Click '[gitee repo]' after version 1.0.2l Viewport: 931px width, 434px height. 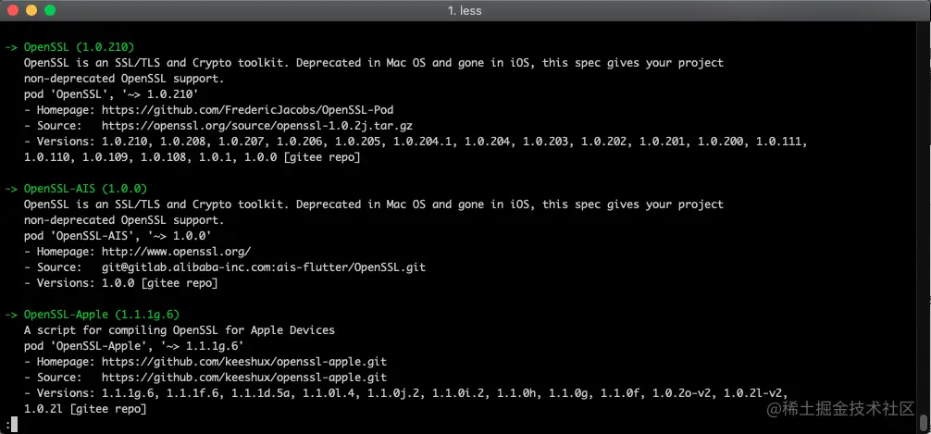pyautogui.click(x=107, y=409)
